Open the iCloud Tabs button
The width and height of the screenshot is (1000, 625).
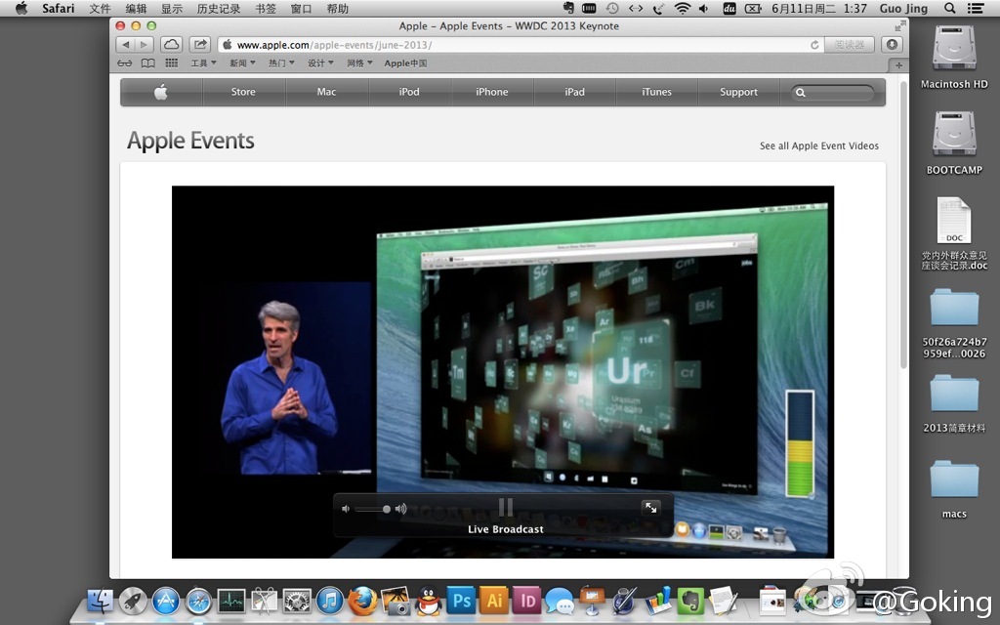(171, 45)
